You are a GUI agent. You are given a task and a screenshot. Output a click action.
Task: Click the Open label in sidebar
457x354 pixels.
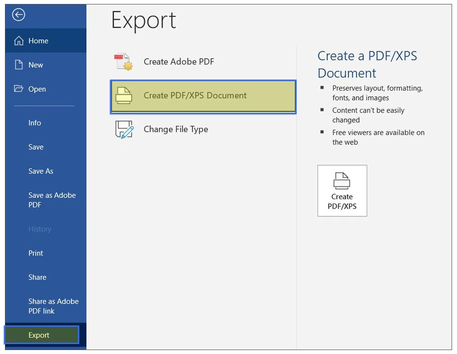click(37, 89)
